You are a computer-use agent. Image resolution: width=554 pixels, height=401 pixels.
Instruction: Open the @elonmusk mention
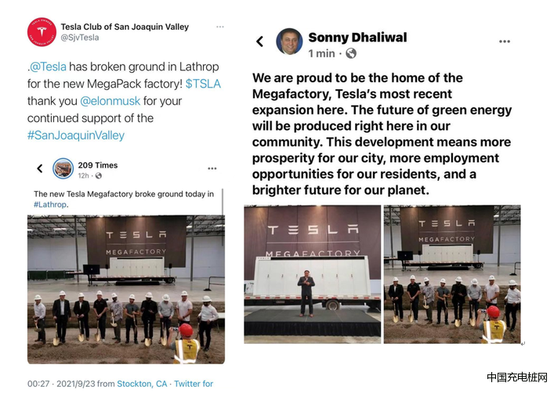pyautogui.click(x=110, y=101)
